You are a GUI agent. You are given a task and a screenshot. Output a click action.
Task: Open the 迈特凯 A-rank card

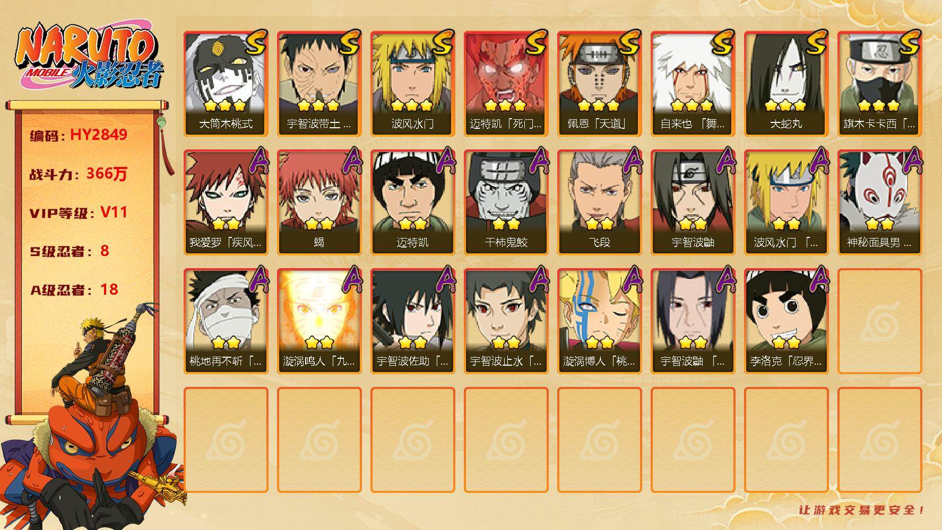pos(412,202)
